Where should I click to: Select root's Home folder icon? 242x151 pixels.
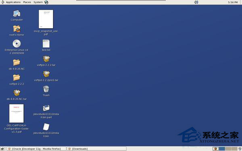[17, 29]
